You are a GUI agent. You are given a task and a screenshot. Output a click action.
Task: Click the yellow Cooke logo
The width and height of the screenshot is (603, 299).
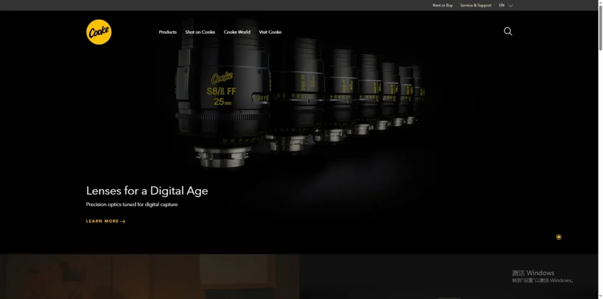pyautogui.click(x=98, y=32)
